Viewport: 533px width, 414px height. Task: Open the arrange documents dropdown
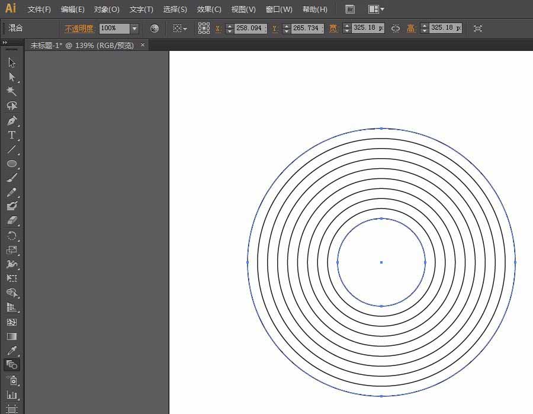[x=376, y=9]
